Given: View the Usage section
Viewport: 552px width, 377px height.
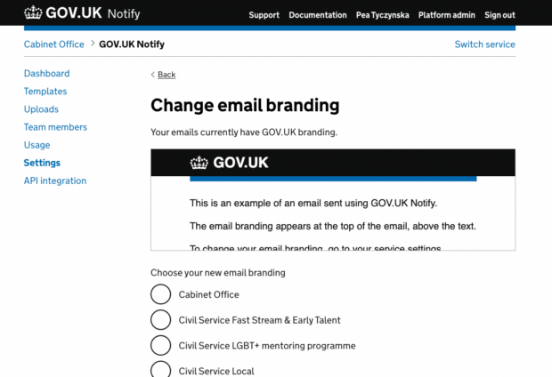Looking at the screenshot, I should tap(37, 145).
